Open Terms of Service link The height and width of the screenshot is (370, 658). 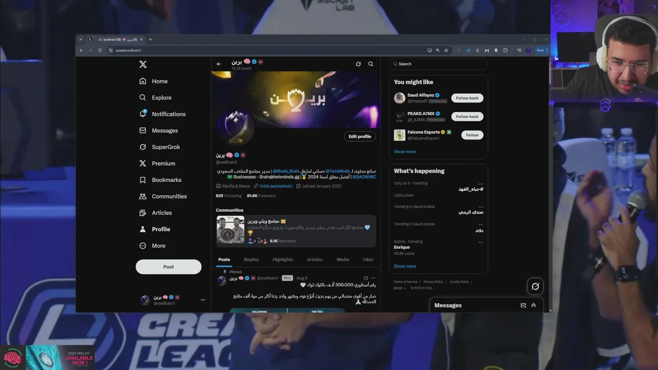click(x=406, y=282)
